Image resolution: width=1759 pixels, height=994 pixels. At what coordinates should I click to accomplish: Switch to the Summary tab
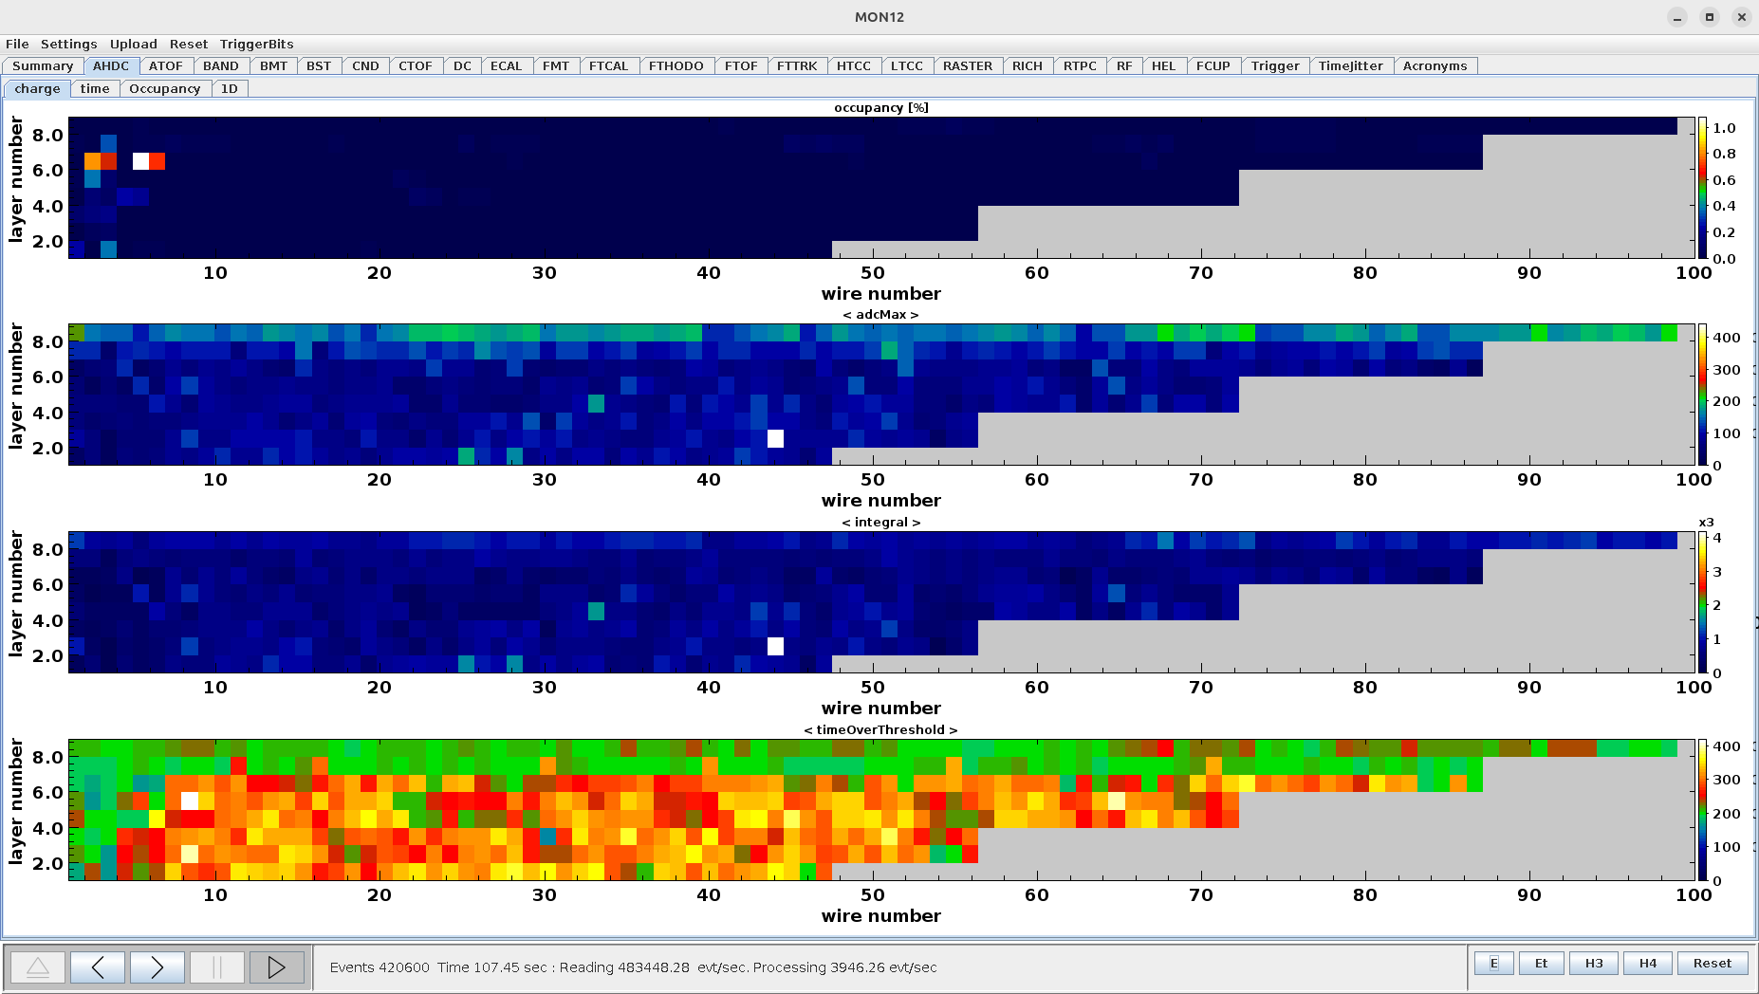tap(43, 65)
